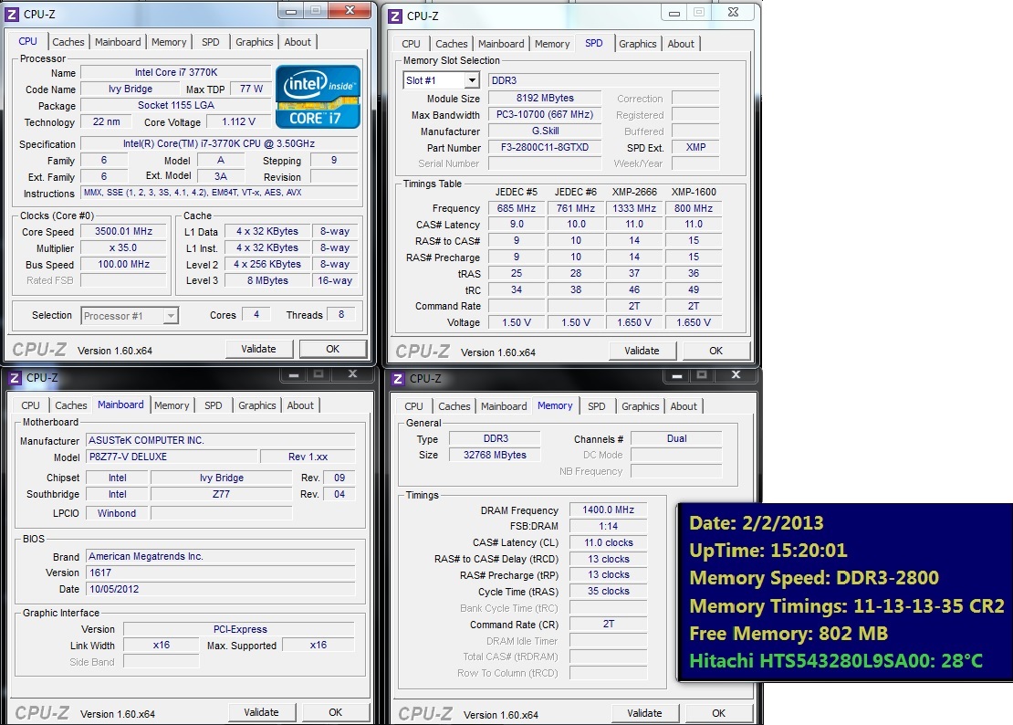Open Graphics tab in the bottom-right Memory window
1013x725 pixels.
(641, 406)
